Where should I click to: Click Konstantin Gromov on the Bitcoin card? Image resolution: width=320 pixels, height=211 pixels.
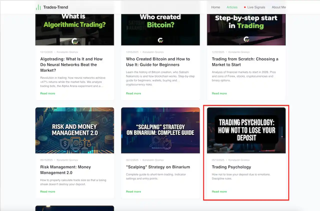tap(153, 52)
